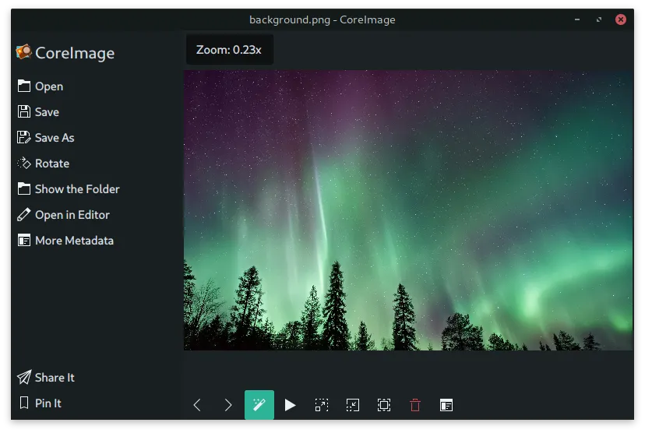645x433 pixels.
Task: Delete image with red trash icon
Action: pyautogui.click(x=415, y=405)
